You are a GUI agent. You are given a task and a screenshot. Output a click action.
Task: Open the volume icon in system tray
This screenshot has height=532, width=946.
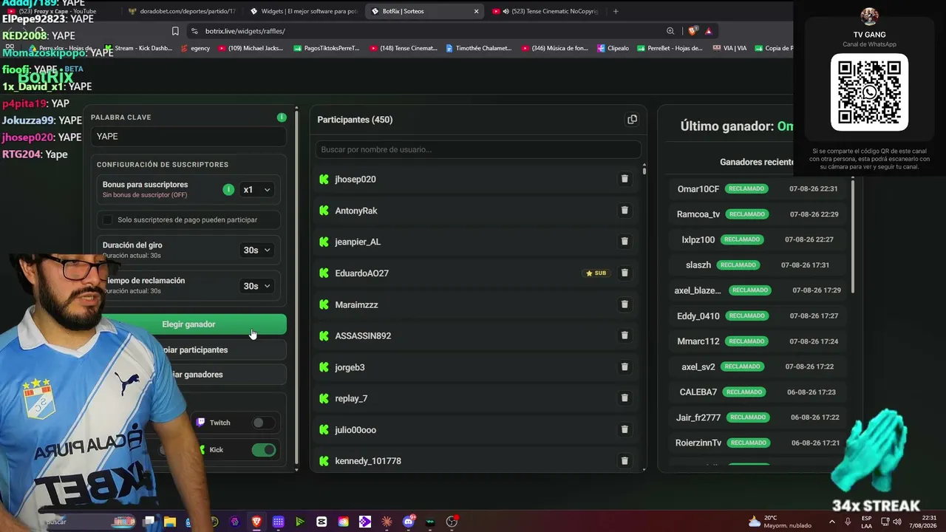[897, 522]
